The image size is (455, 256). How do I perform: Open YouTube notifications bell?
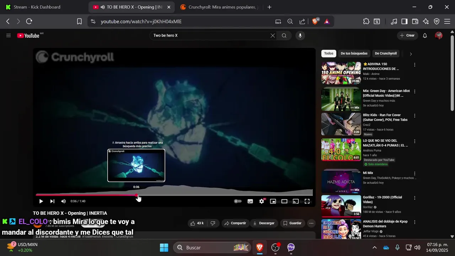click(x=425, y=36)
